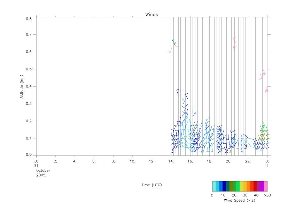Image resolution: width=288 pixels, height=212 pixels.
Task: Click the "Wind Speed (kts)" legend caption
Action: (x=240, y=200)
